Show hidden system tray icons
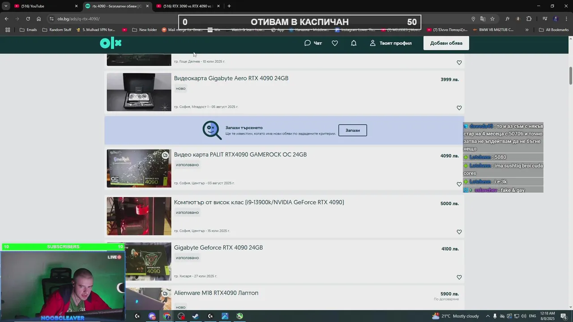 click(x=488, y=316)
